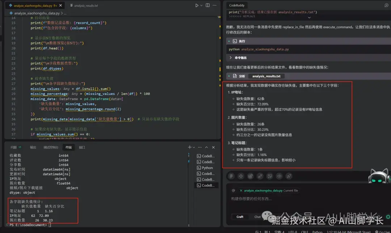
Task: Run the script with the play button
Action: (x=197, y=5)
